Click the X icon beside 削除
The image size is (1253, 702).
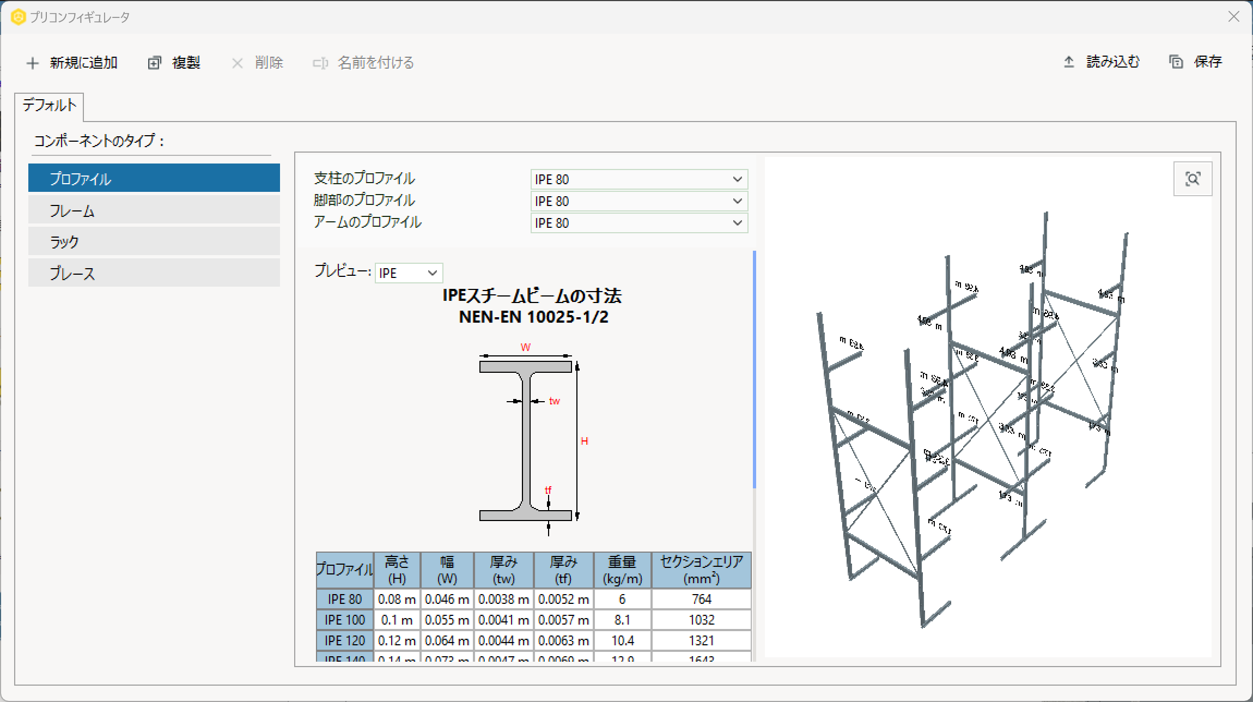coord(238,63)
